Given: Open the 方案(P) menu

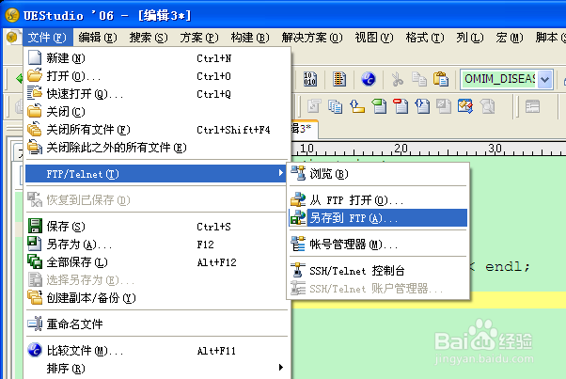Looking at the screenshot, I should [x=199, y=38].
